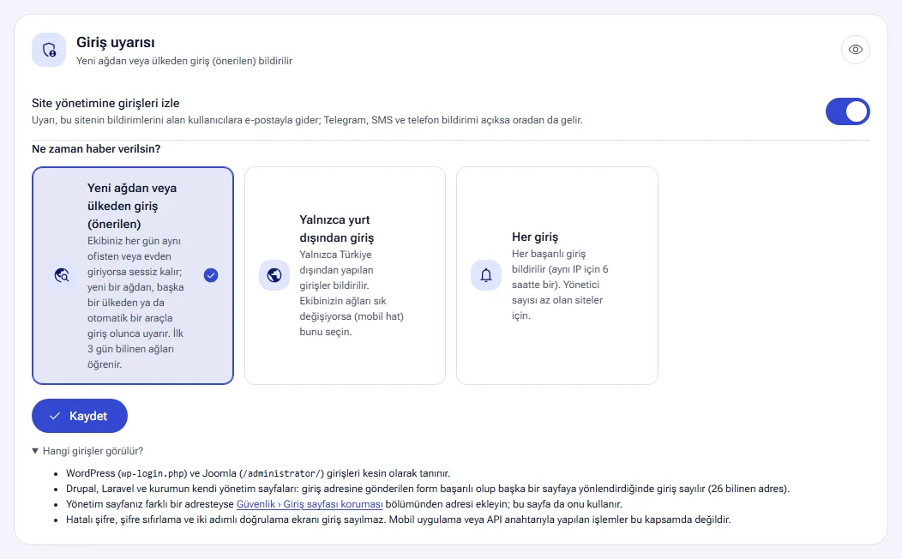Click the blue checkmark on selected card
This screenshot has height=559, width=902.
tap(211, 275)
